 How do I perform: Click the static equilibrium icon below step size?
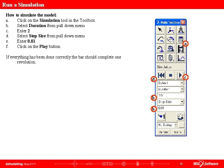(x=161, y=117)
